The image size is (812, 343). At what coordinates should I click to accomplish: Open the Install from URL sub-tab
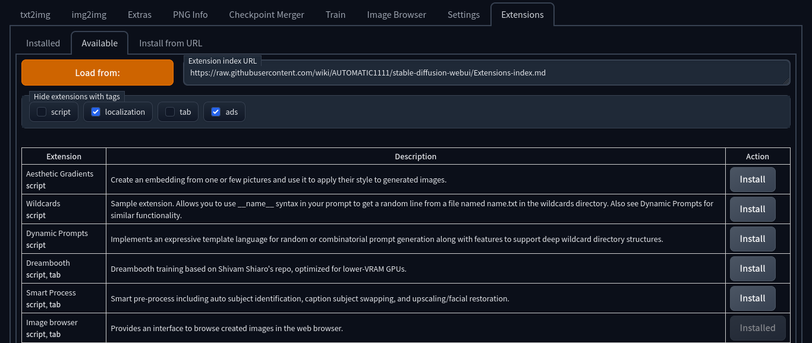[x=171, y=43]
